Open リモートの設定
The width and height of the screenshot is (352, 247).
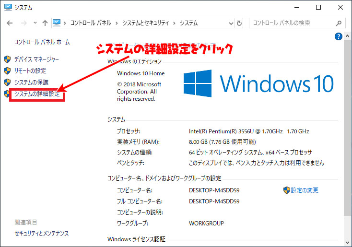(30, 71)
